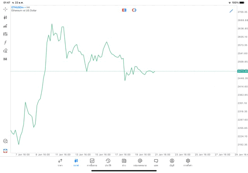Open the ประวัติ (History) tab
Viewport: 248px width, 173px height.
[108, 162]
